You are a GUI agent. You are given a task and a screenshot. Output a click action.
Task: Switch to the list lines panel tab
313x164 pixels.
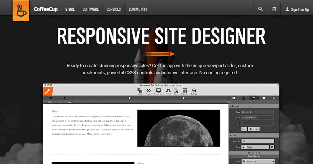244,98
